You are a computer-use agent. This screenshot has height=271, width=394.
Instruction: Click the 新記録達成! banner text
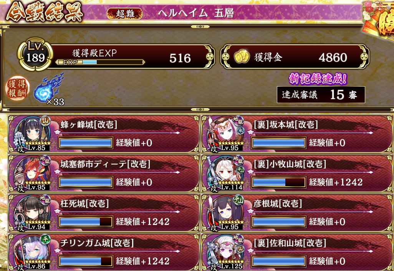[318, 79]
